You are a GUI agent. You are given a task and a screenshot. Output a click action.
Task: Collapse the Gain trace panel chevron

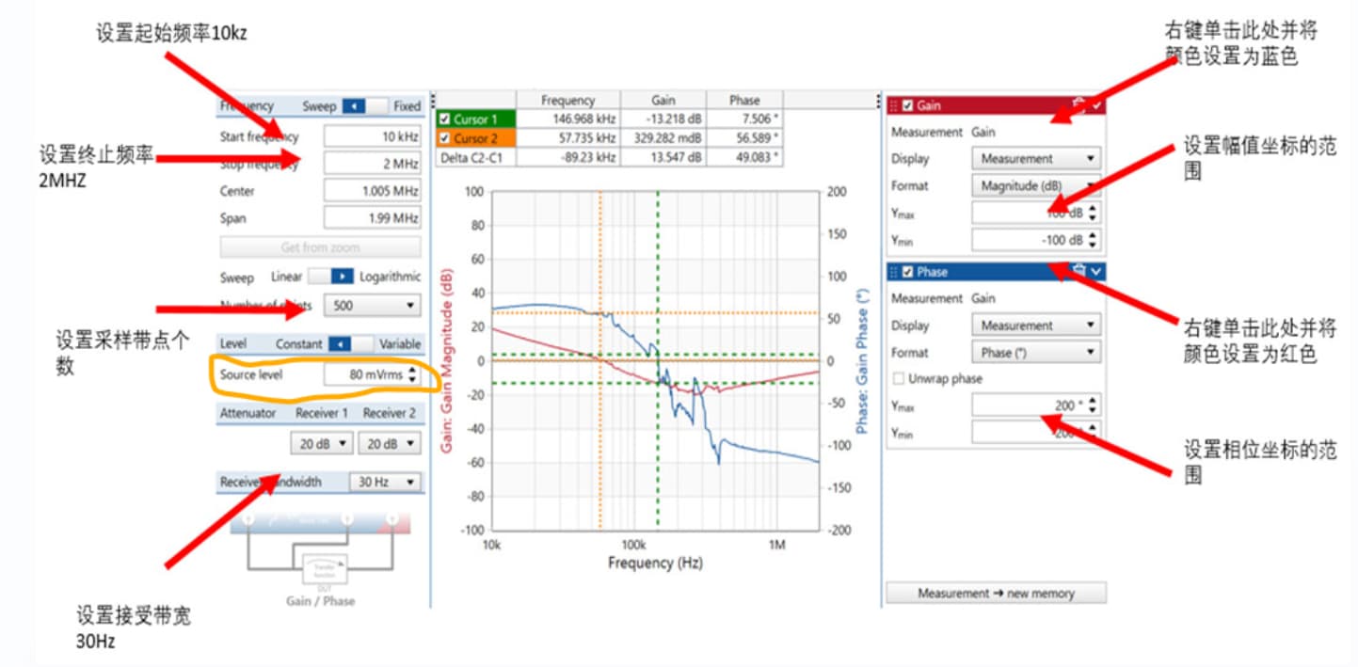pos(1096,105)
